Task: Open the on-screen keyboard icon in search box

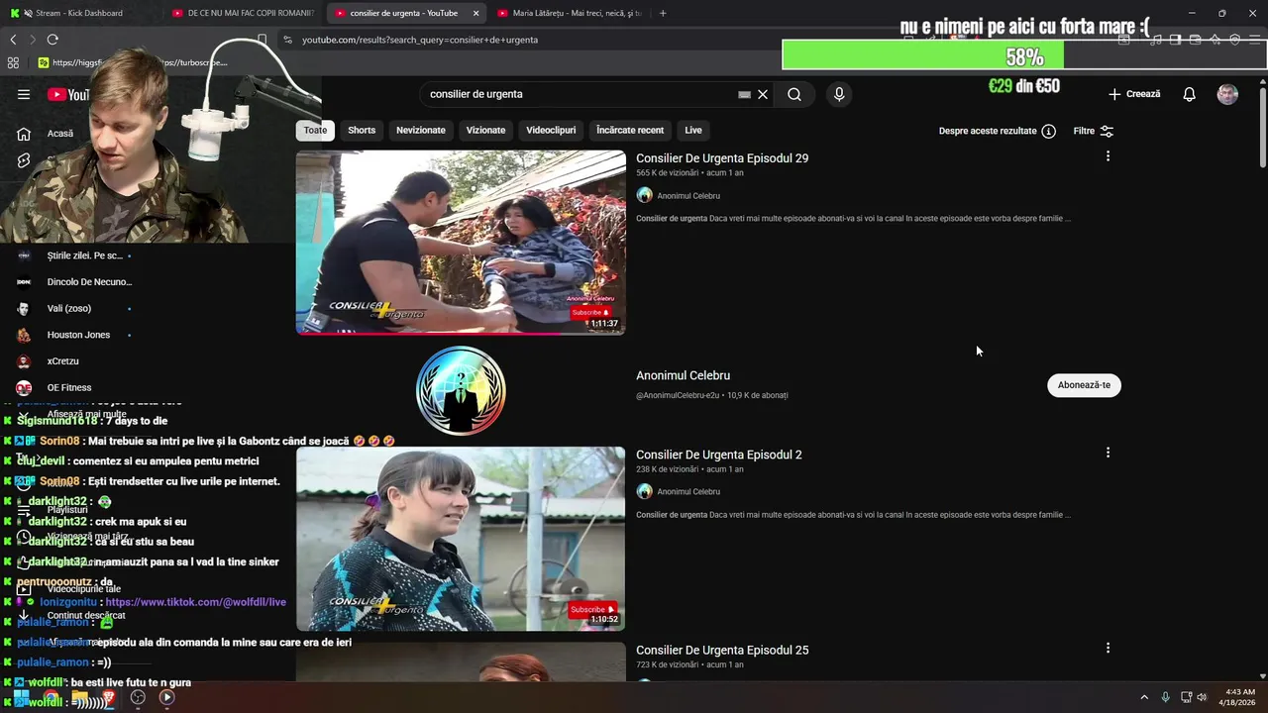Action: coord(744,94)
